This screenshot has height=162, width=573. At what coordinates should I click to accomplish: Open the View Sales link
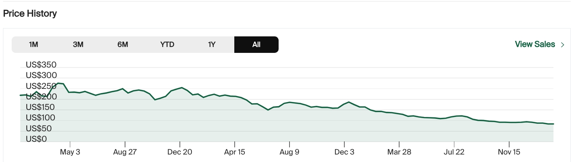tap(535, 44)
